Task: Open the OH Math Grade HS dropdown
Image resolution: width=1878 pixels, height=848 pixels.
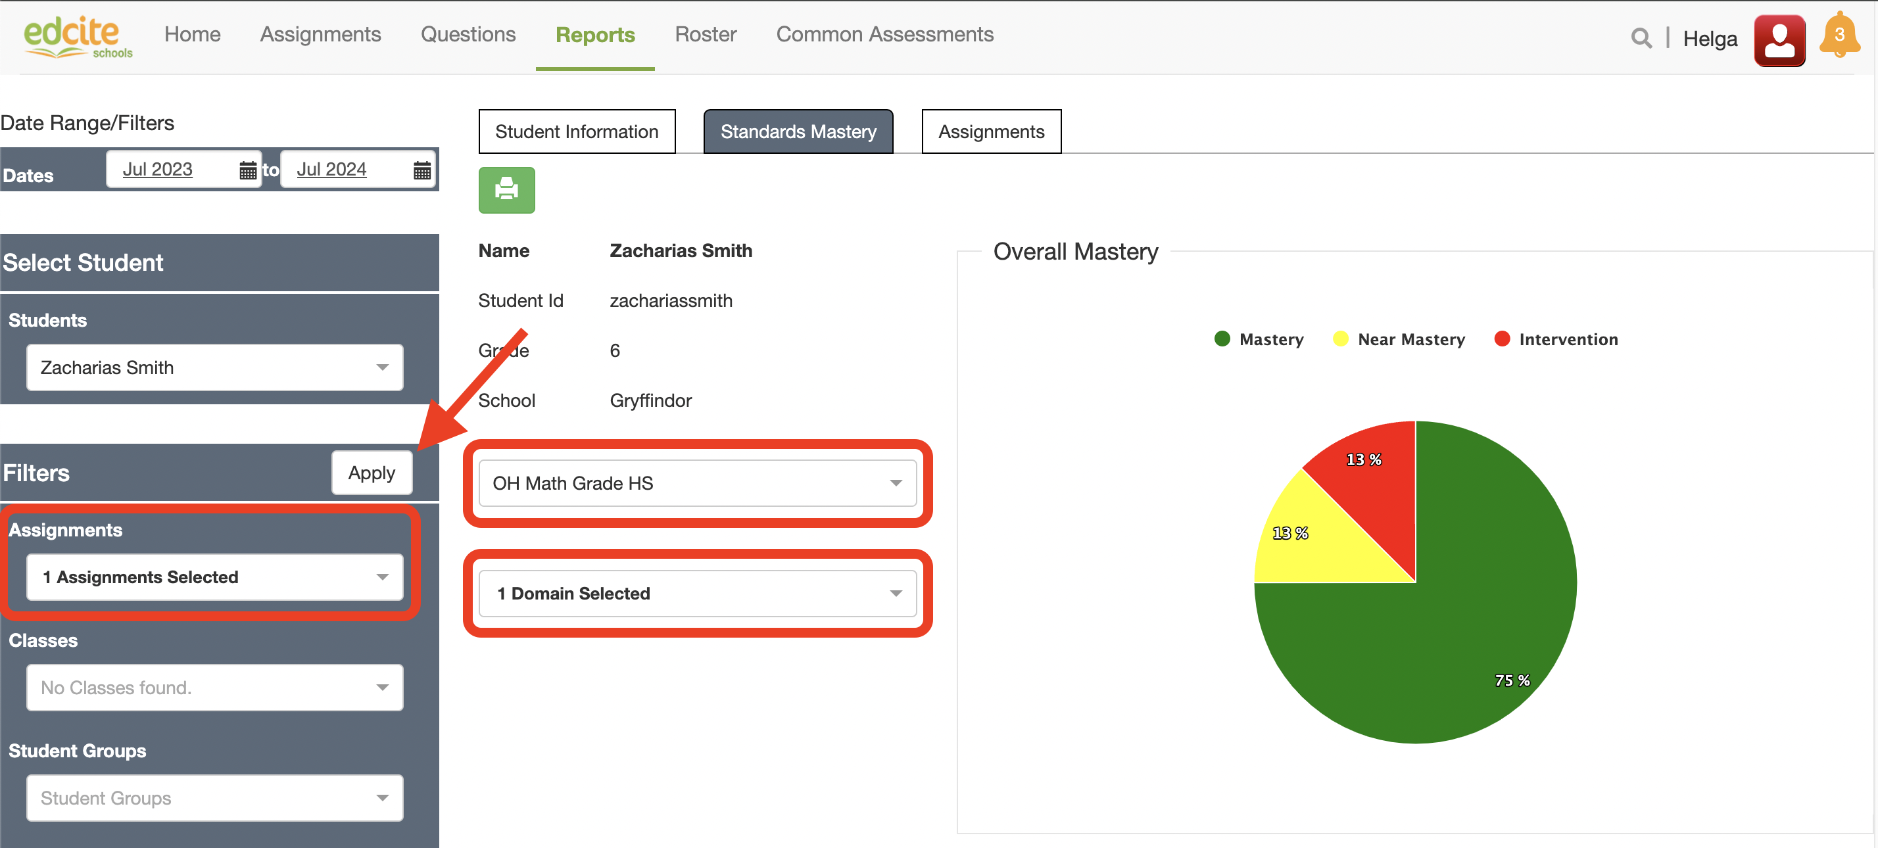Action: (x=697, y=483)
